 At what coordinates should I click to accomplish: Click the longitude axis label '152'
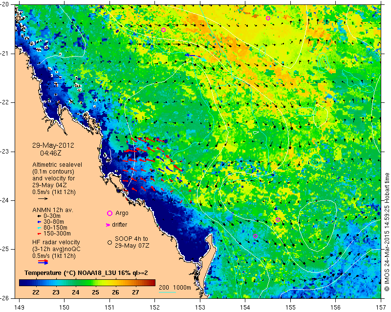pyautogui.click(x=155, y=308)
